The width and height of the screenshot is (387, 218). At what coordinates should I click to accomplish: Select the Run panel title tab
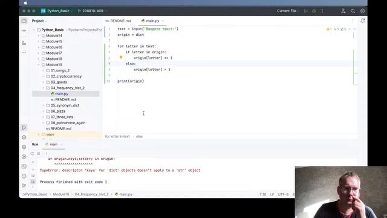[35, 144]
